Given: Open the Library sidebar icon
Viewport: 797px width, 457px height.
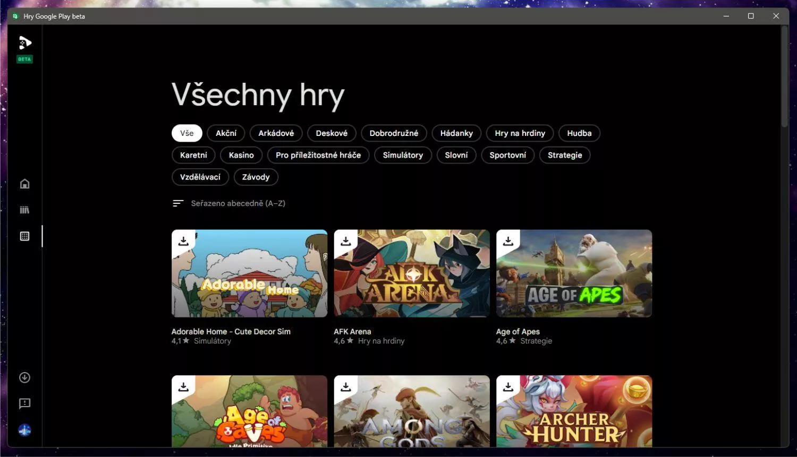Looking at the screenshot, I should (x=24, y=210).
